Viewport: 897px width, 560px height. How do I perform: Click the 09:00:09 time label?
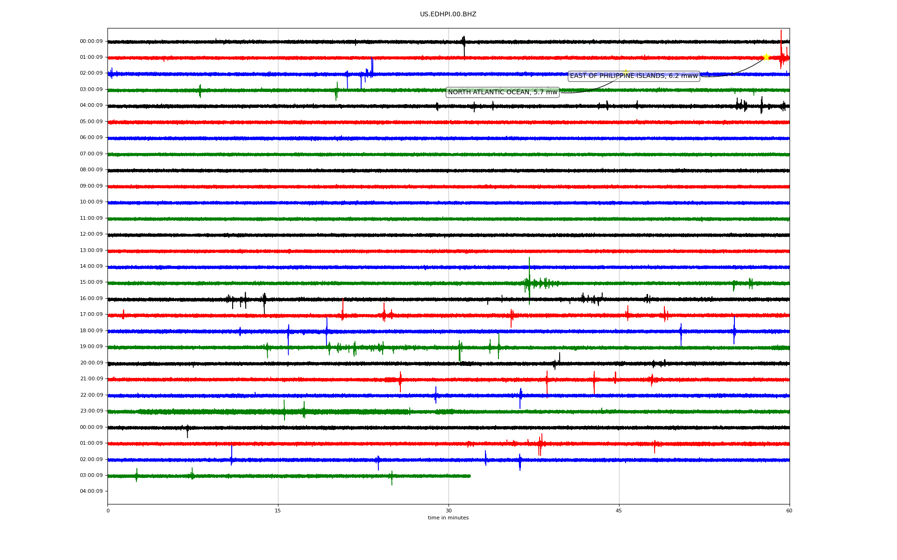[x=91, y=186]
